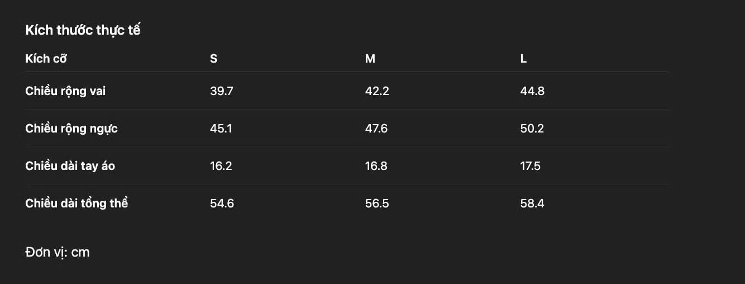Click shoulder width value 42.2
Viewport: 745px width, 284px height.
point(377,91)
